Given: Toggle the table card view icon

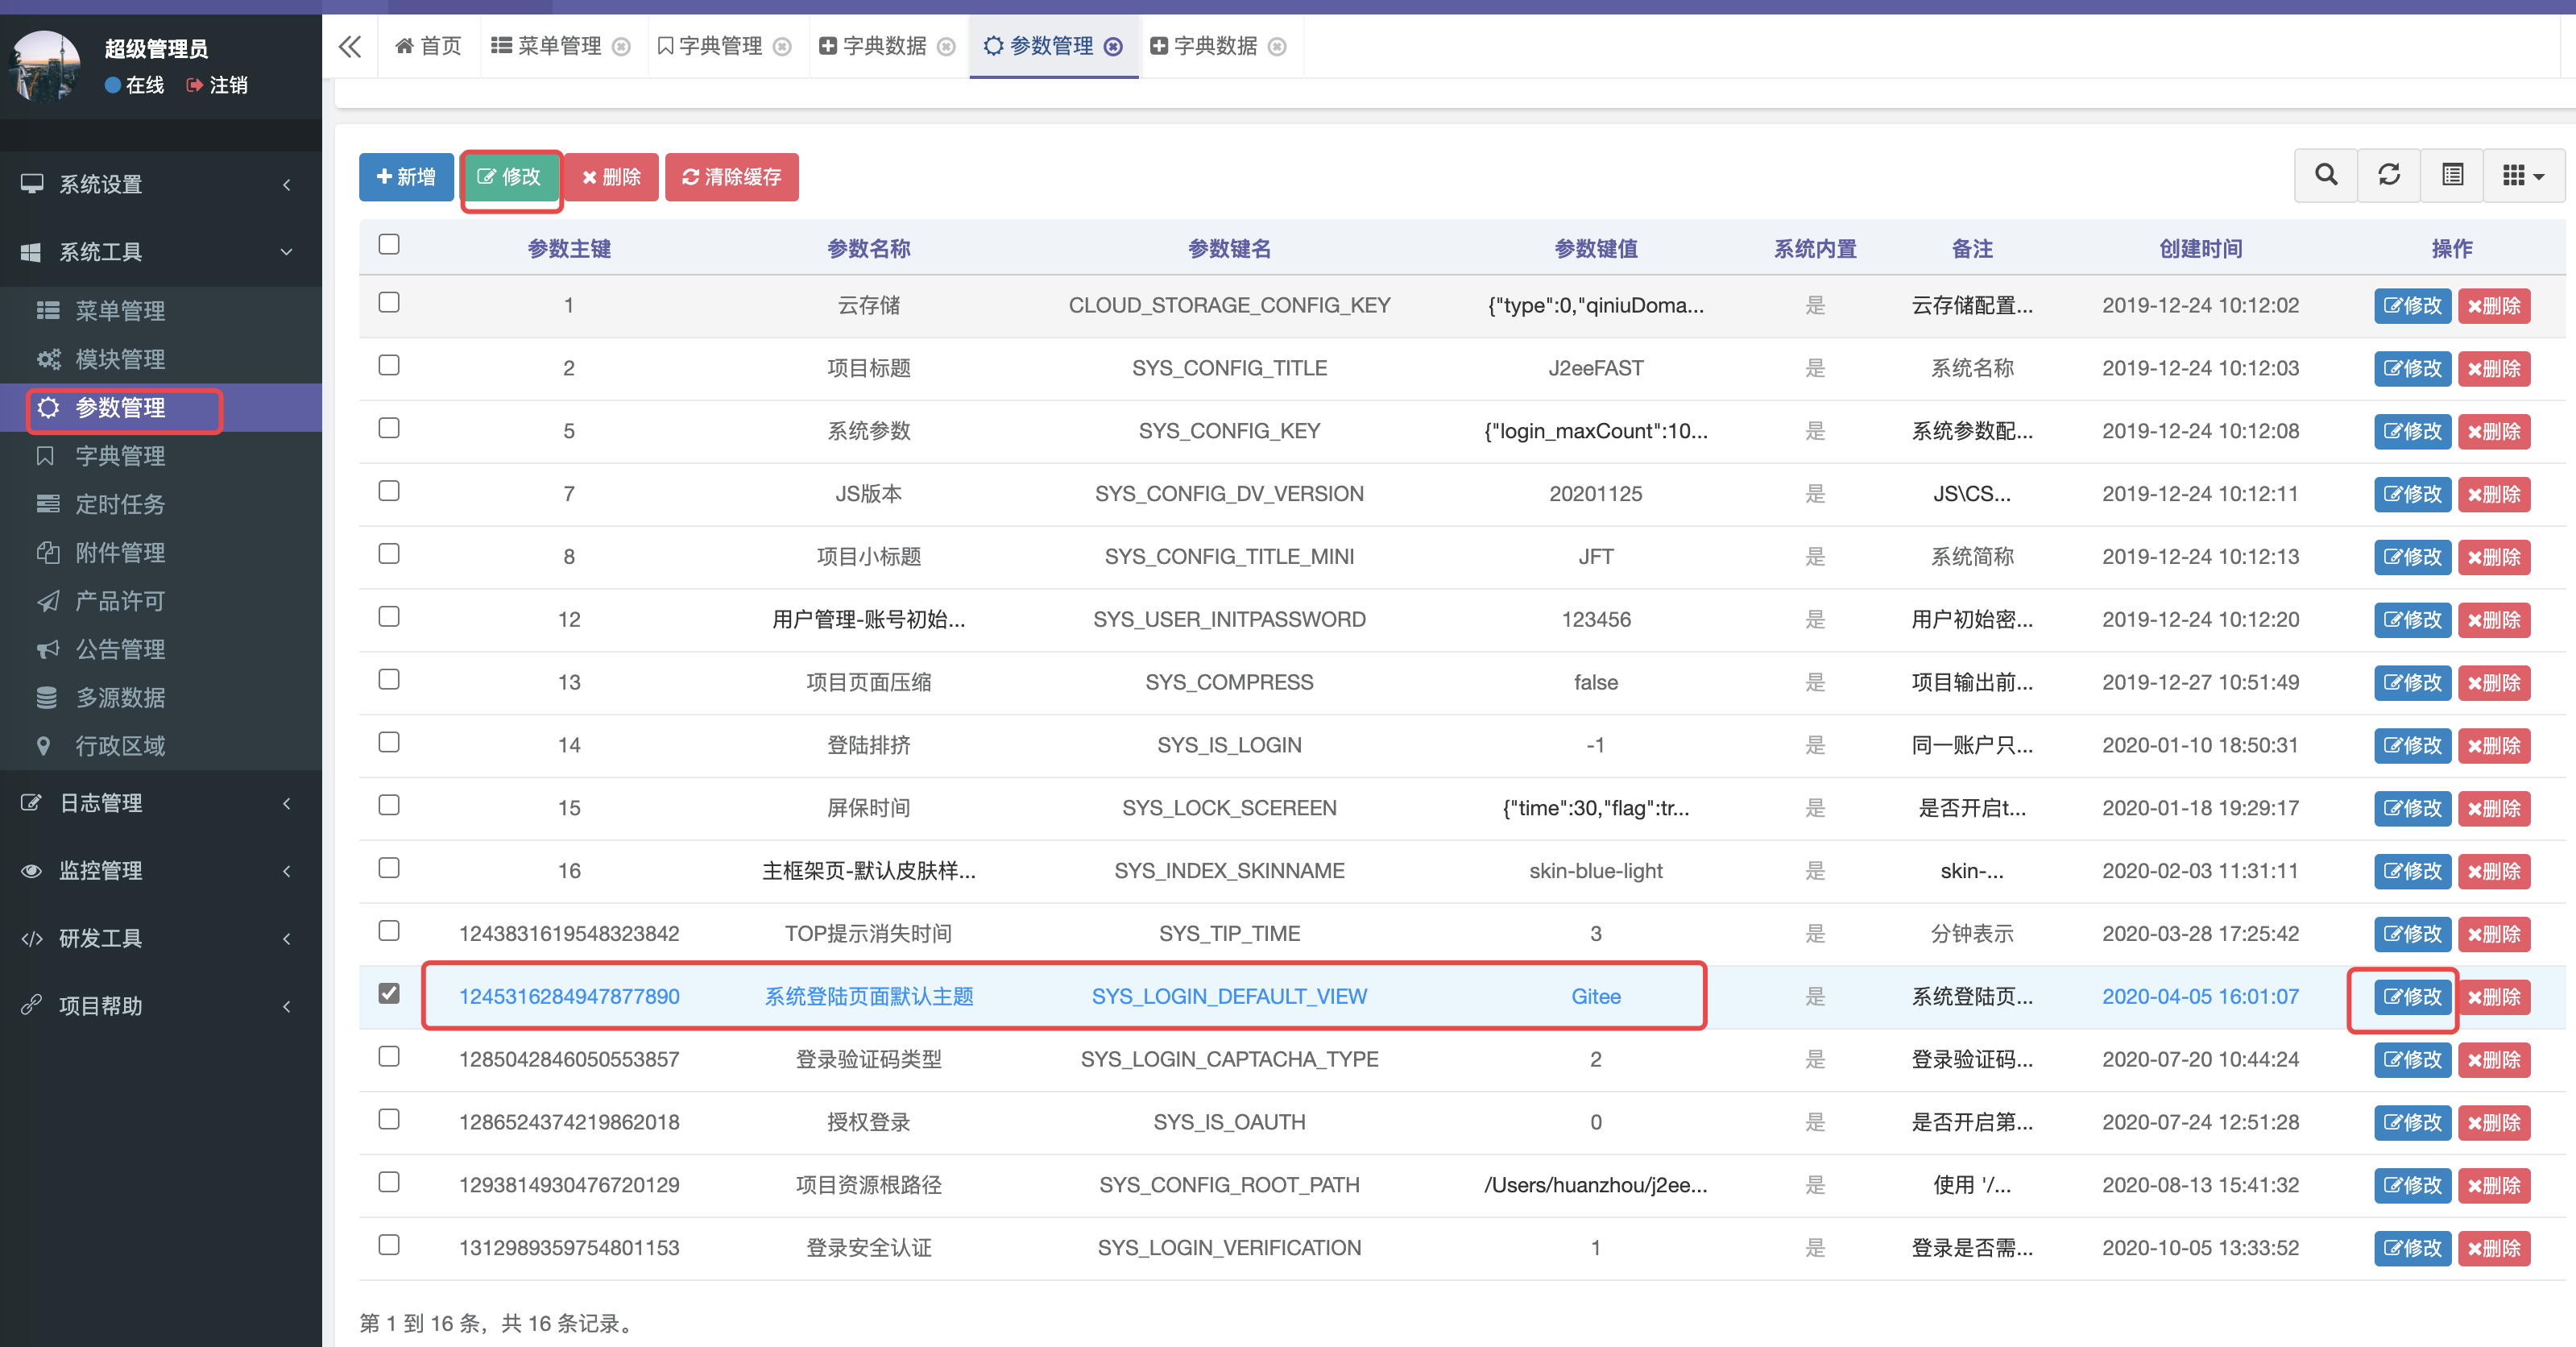Looking at the screenshot, I should [x=2452, y=176].
